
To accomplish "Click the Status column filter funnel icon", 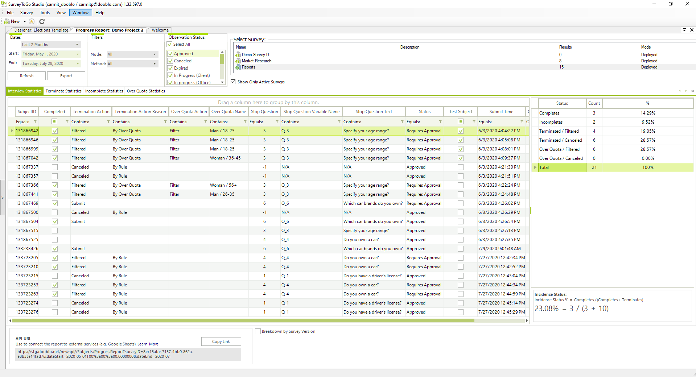I will click(440, 122).
